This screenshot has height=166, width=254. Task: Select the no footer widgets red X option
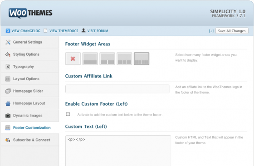tap(73, 59)
